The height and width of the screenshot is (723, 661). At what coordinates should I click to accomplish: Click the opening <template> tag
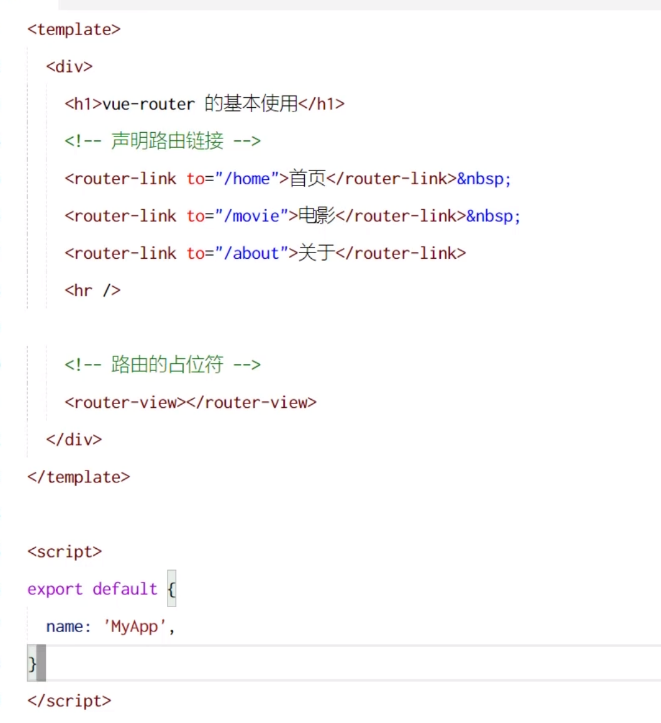click(74, 29)
